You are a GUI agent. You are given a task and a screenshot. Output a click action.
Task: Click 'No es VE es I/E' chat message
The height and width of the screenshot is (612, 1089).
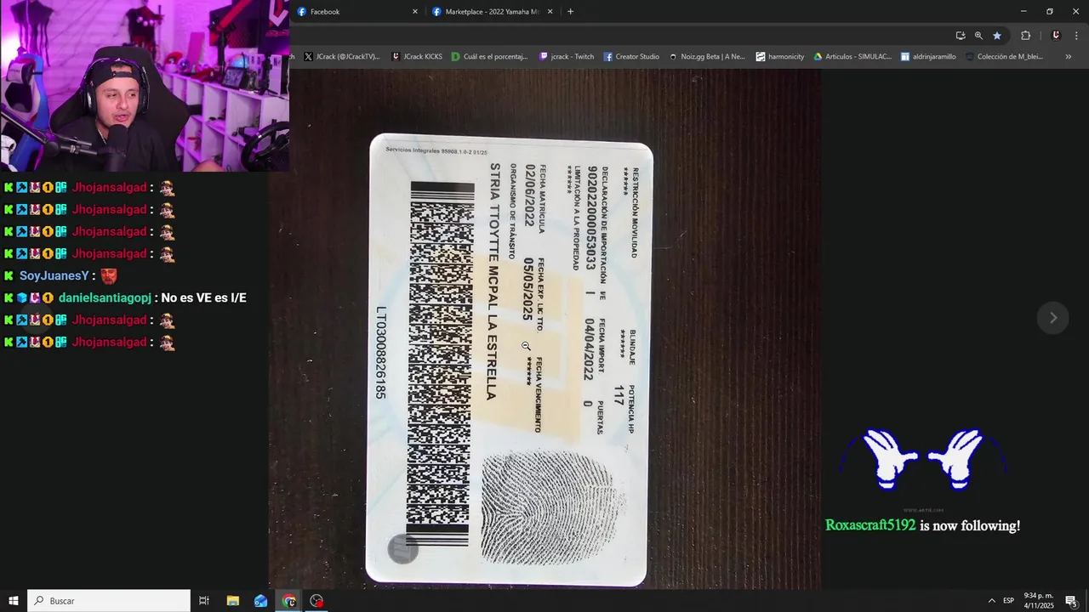coord(203,298)
